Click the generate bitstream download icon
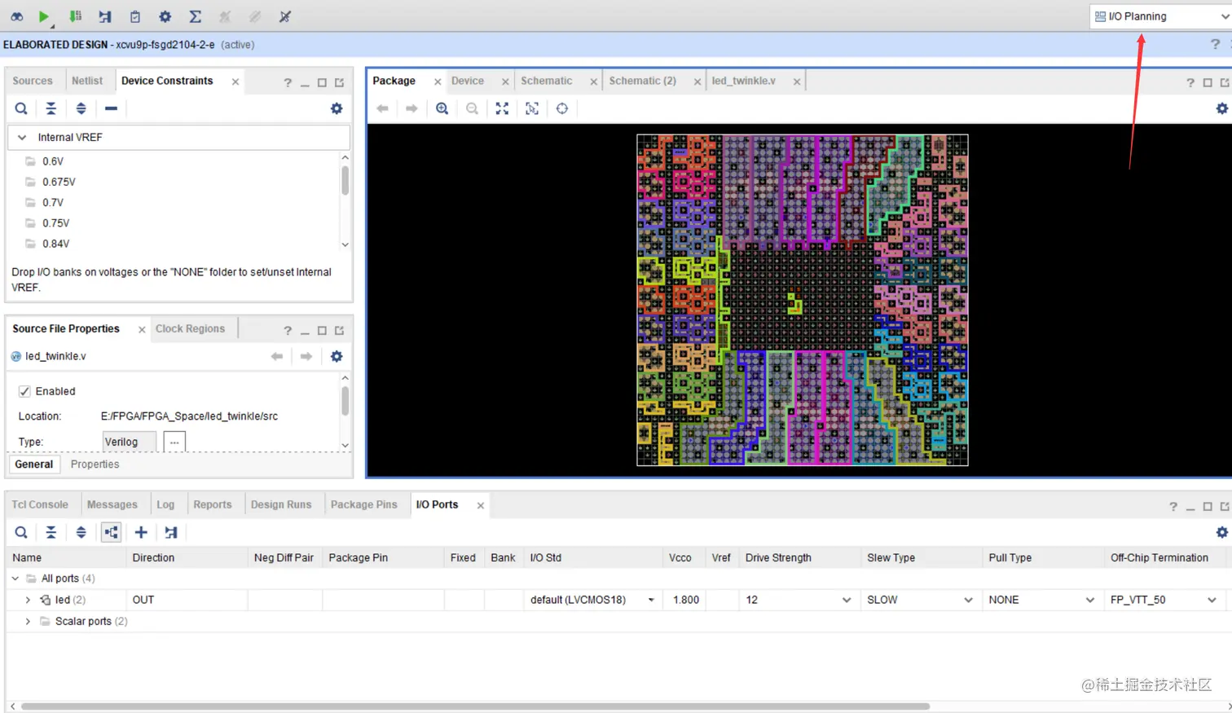The width and height of the screenshot is (1232, 713). [x=75, y=16]
